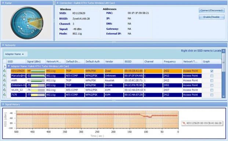Collapse the Connection panel header
Image resolution: width=228 pixels, height=141 pixels.
coord(58,3)
